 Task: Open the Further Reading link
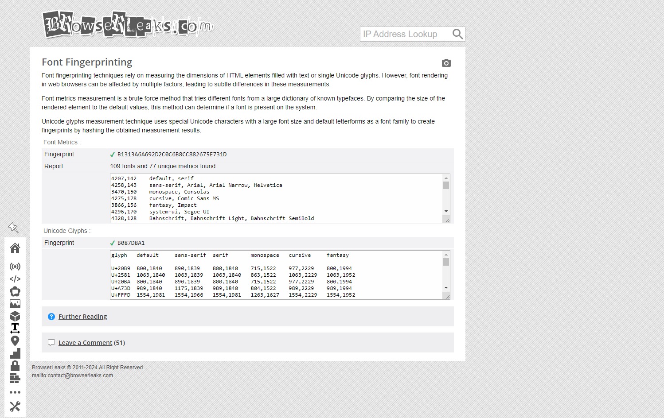(82, 317)
